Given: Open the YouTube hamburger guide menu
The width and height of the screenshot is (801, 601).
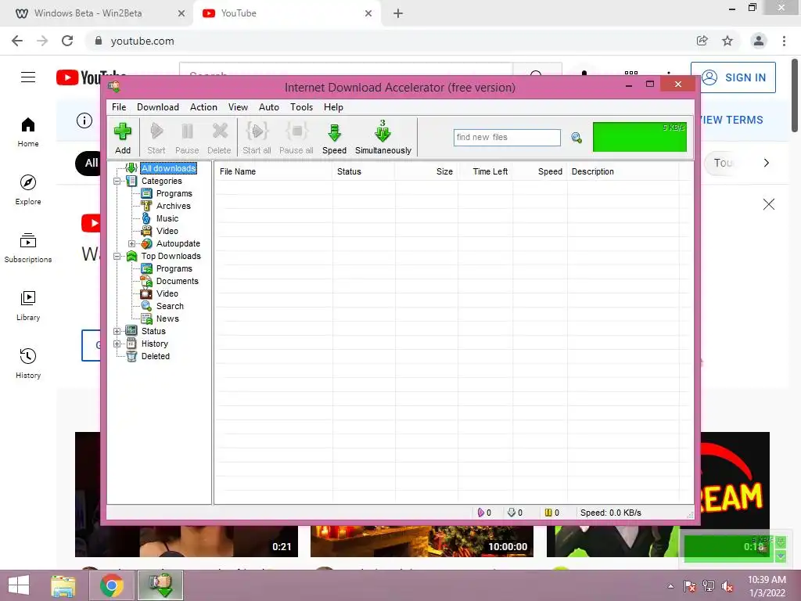Looking at the screenshot, I should point(28,77).
